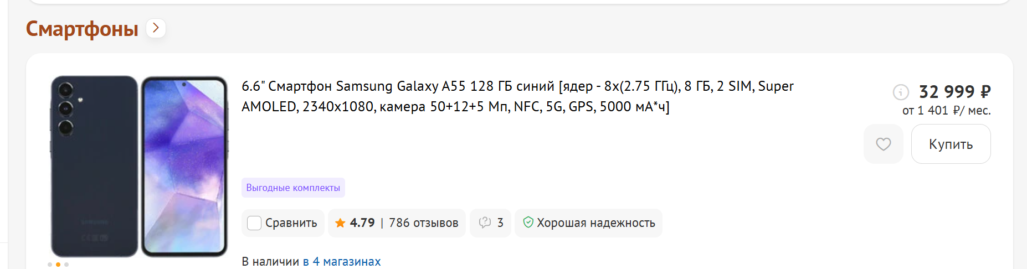Click the orange star rating icon
The image size is (1027, 269).
[x=340, y=223]
